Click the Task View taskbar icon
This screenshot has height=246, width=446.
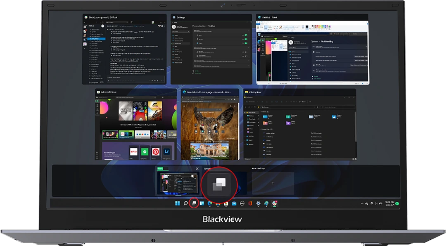click(x=193, y=203)
